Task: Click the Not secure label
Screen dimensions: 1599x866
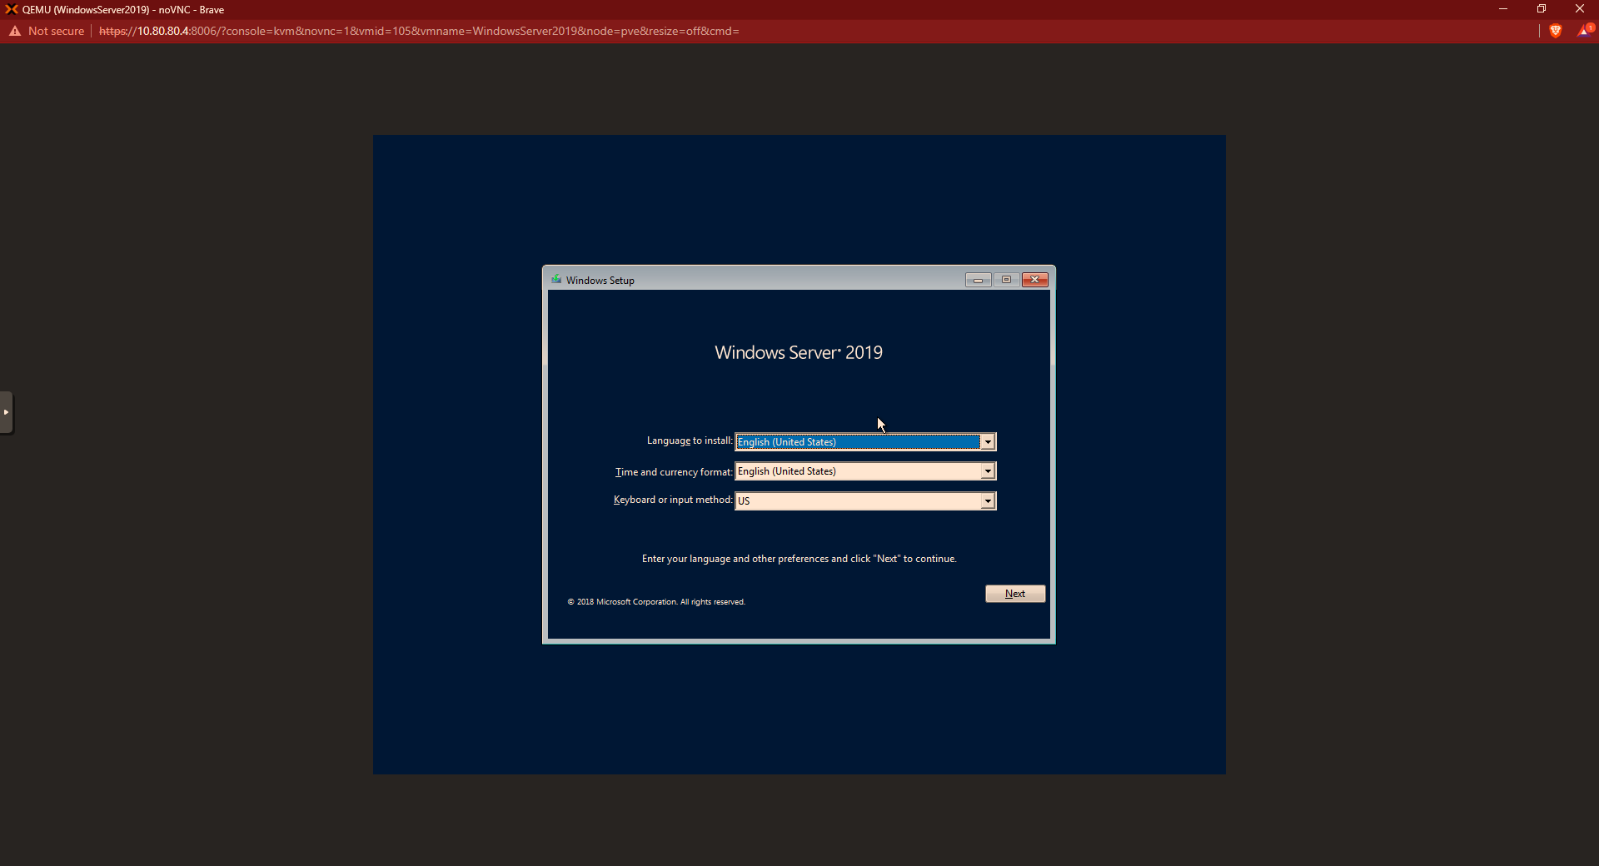Action: pyautogui.click(x=56, y=31)
